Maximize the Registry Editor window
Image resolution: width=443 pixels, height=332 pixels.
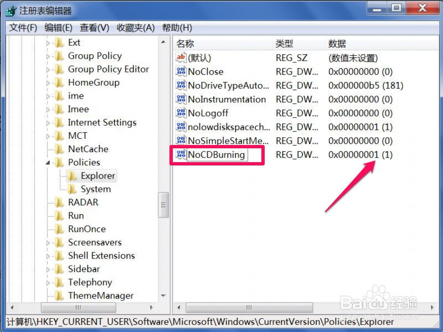click(x=396, y=8)
